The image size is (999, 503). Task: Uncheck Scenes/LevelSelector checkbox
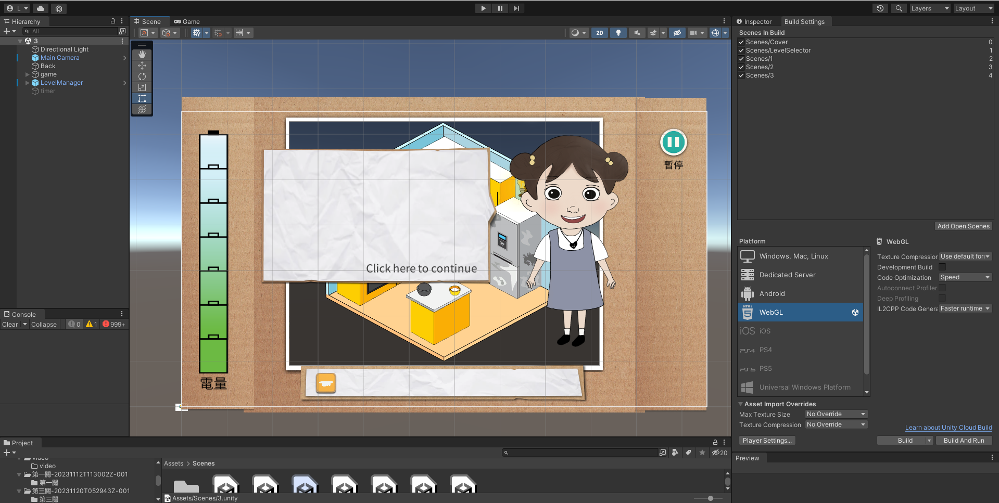coord(741,50)
